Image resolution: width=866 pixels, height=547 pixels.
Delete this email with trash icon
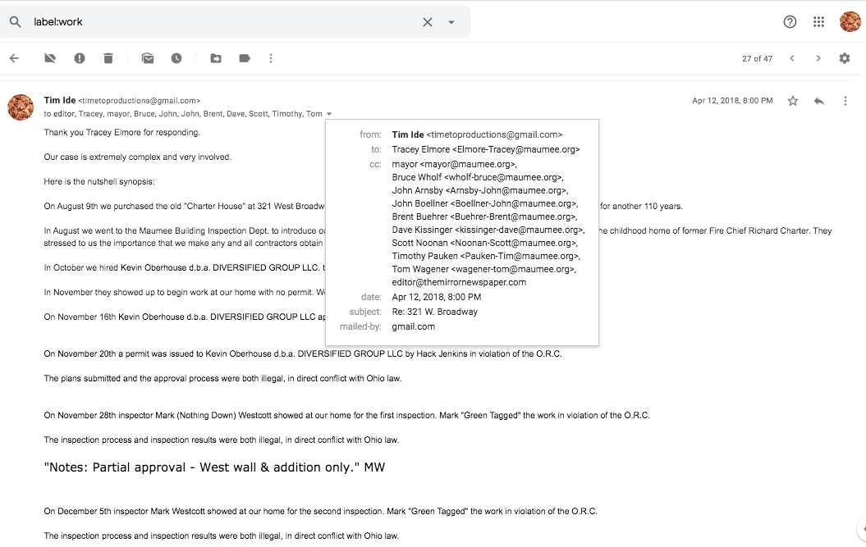click(x=108, y=58)
